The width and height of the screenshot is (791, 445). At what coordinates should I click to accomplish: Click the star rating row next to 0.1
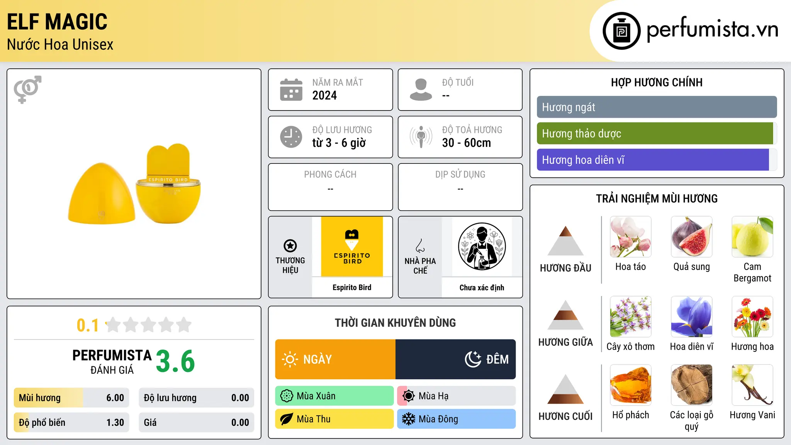click(x=149, y=325)
